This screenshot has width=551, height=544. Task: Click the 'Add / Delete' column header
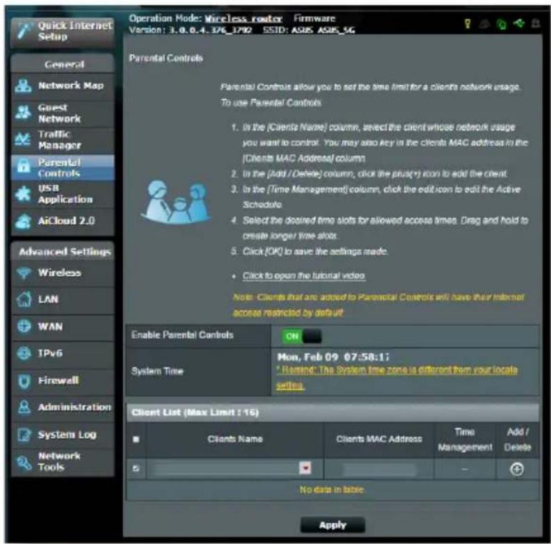coord(518,440)
